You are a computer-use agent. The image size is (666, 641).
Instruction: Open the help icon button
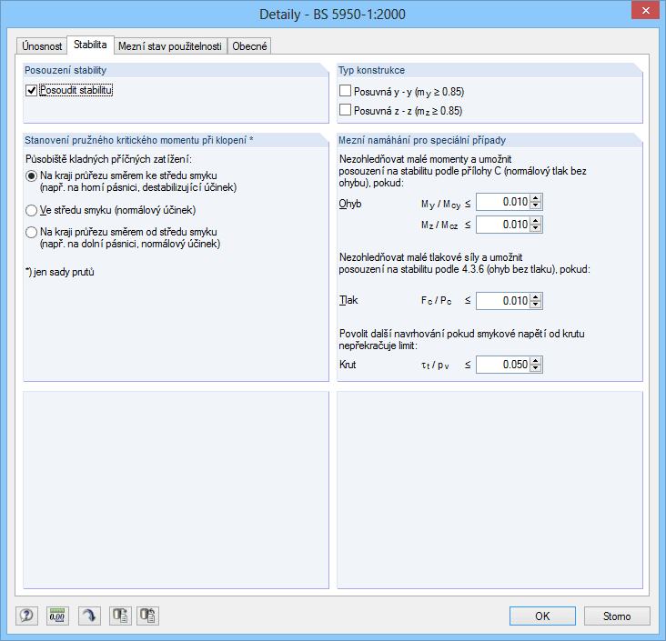tap(26, 616)
